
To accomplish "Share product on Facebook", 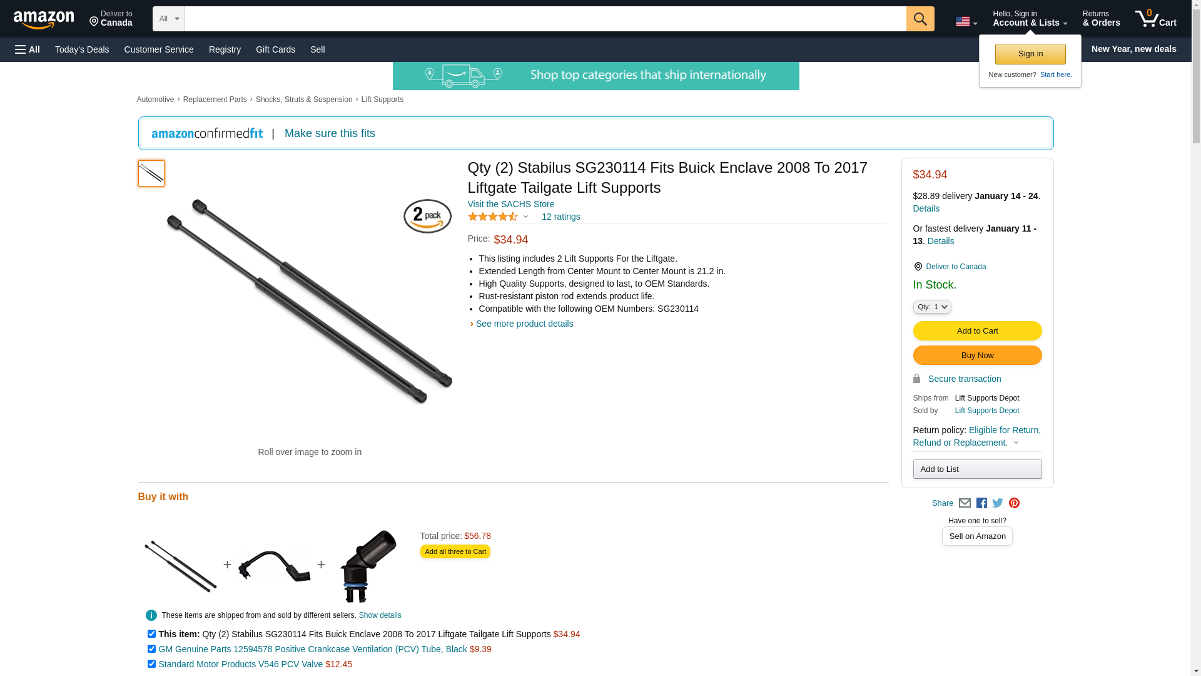I will tap(981, 503).
